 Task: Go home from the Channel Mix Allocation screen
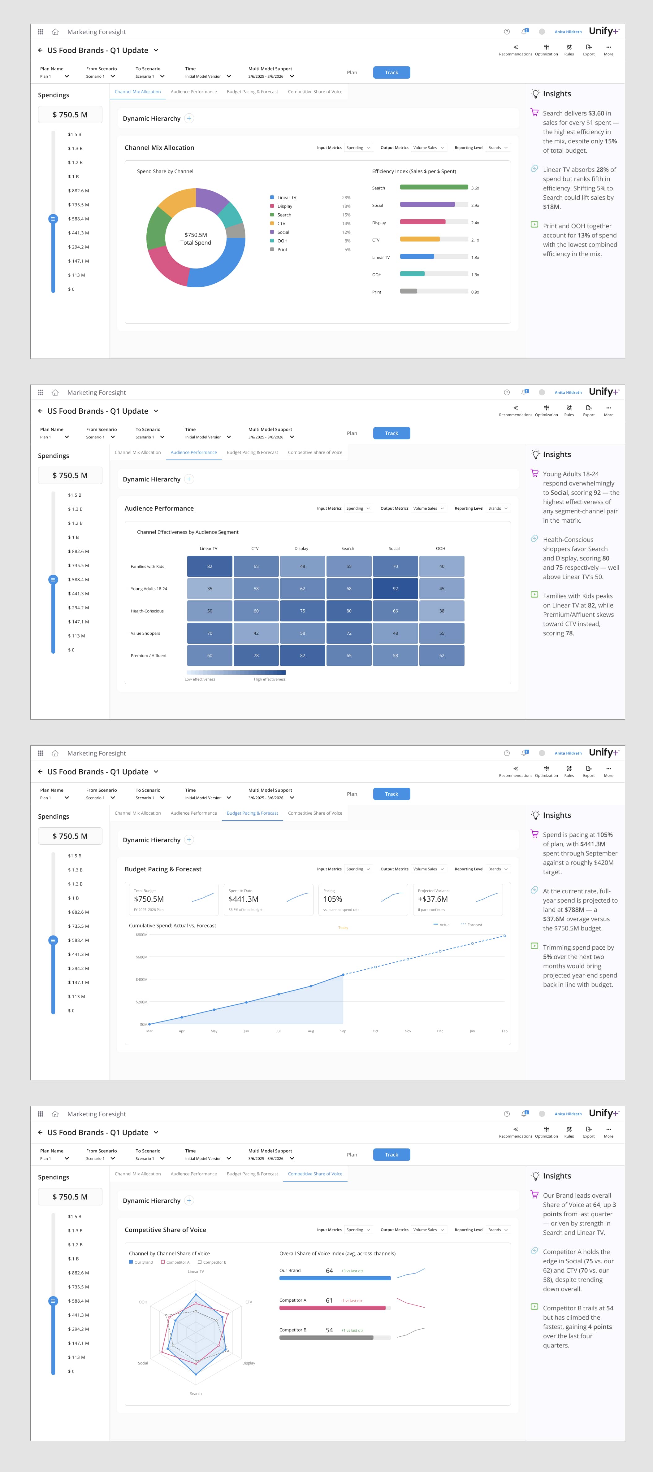[x=55, y=32]
